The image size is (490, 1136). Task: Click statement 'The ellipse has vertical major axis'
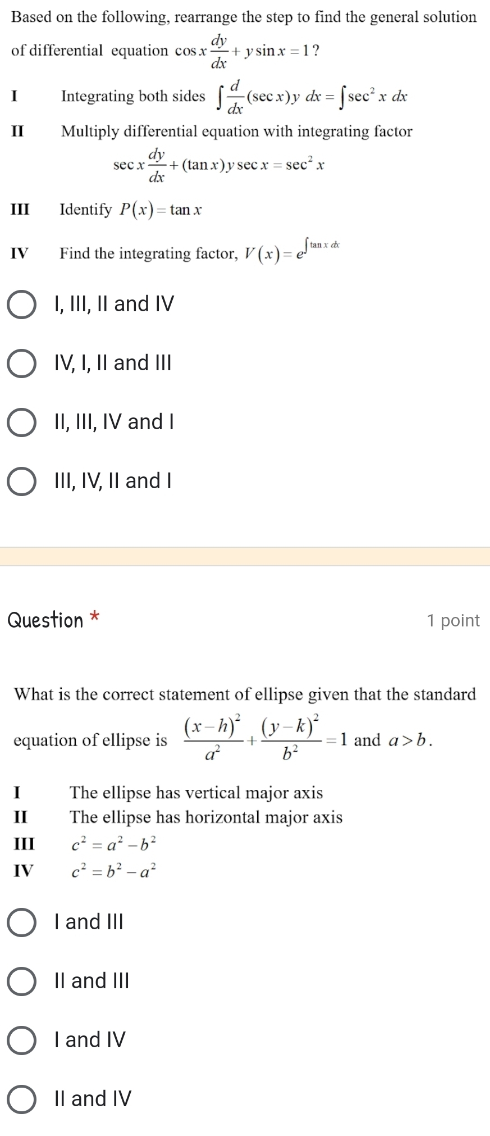(196, 793)
